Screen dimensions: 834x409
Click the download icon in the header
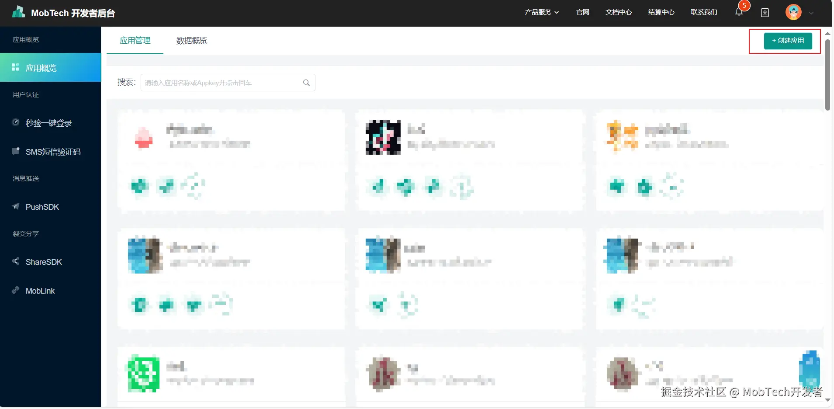click(765, 12)
